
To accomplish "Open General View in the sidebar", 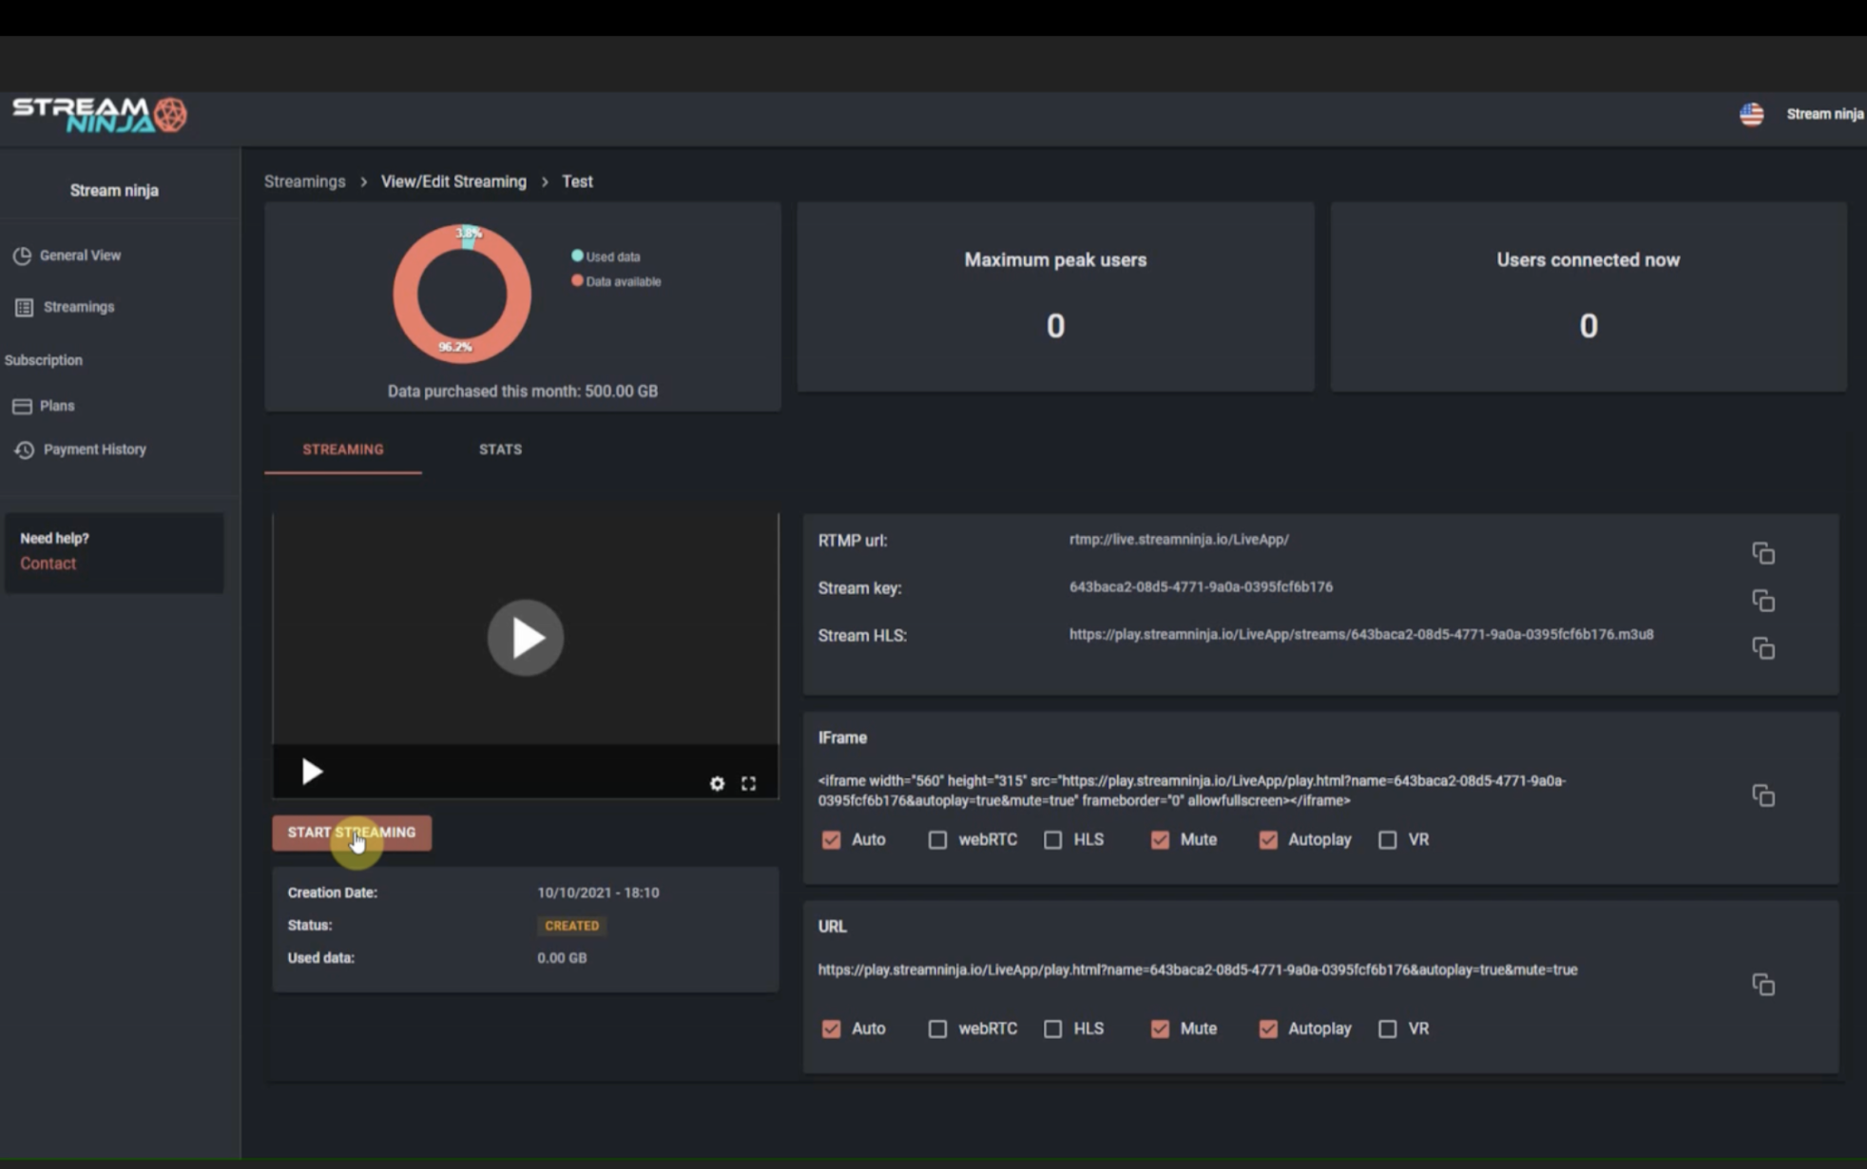I will tap(80, 256).
